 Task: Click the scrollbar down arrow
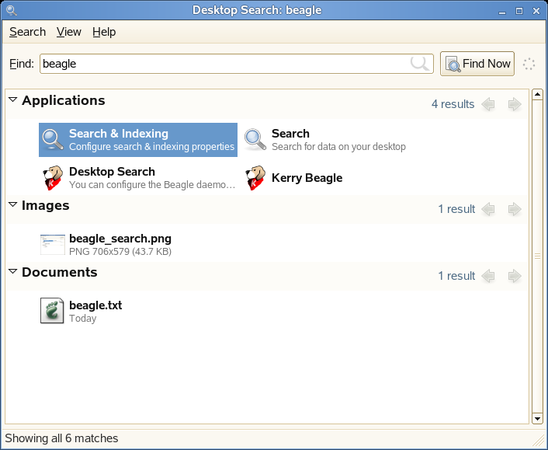[x=536, y=419]
